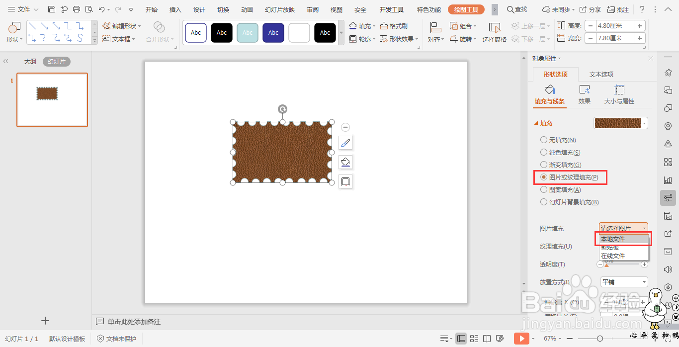This screenshot has height=347, width=679.
Task: Click the 大纲 outline view button
Action: pos(30,62)
